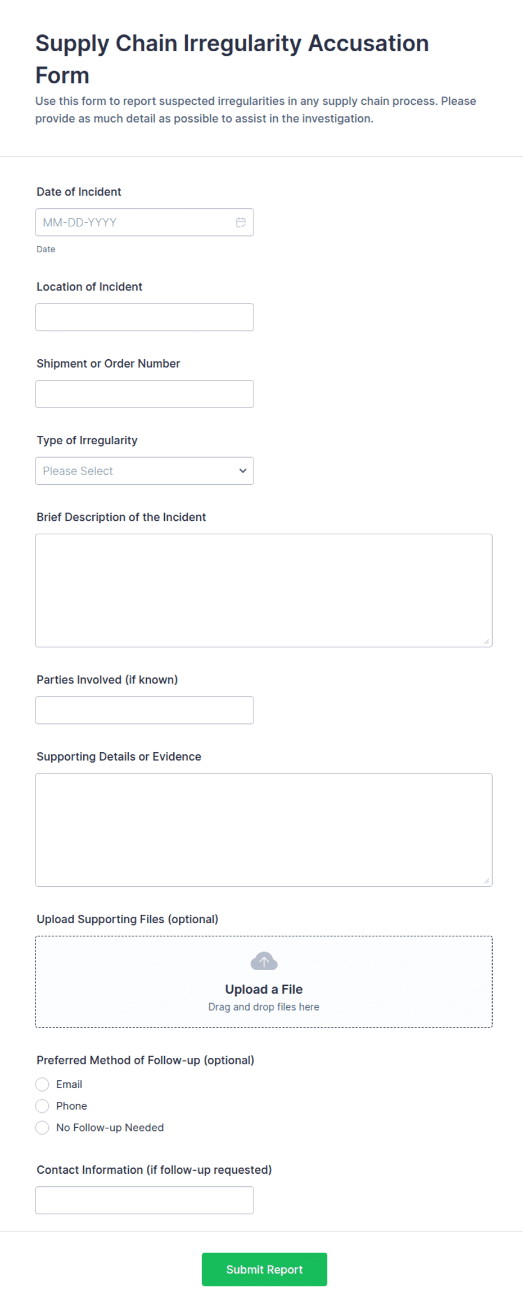Click the Date helper label below the picker
Viewport: 523px width, 1314px height.
point(46,248)
